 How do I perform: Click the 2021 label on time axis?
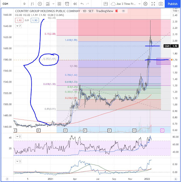click(x=51, y=179)
